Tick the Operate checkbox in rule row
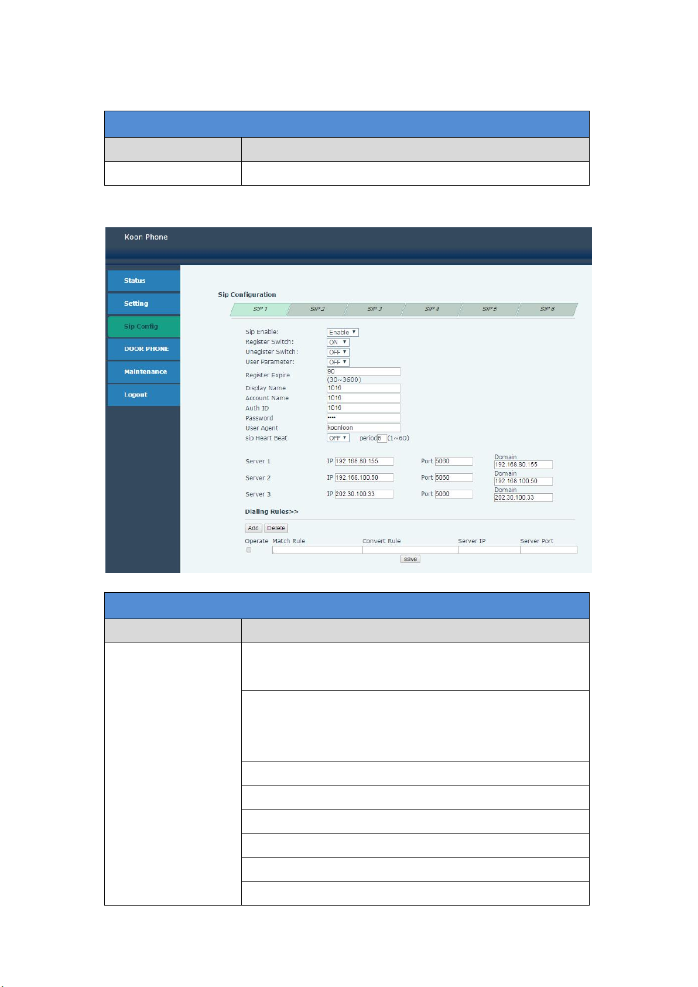Viewport: 698px width, 987px height. pyautogui.click(x=249, y=550)
